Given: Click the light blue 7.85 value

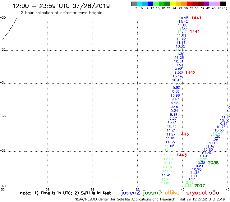Looking at the screenshot, I should [177, 84].
